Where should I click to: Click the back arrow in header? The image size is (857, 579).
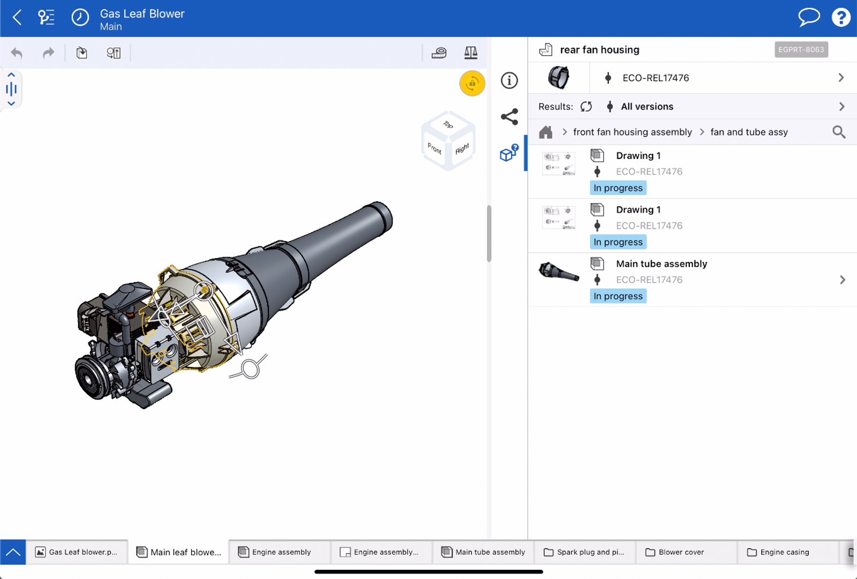pos(17,18)
